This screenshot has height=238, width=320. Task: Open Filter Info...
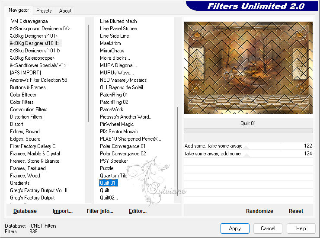(100, 211)
